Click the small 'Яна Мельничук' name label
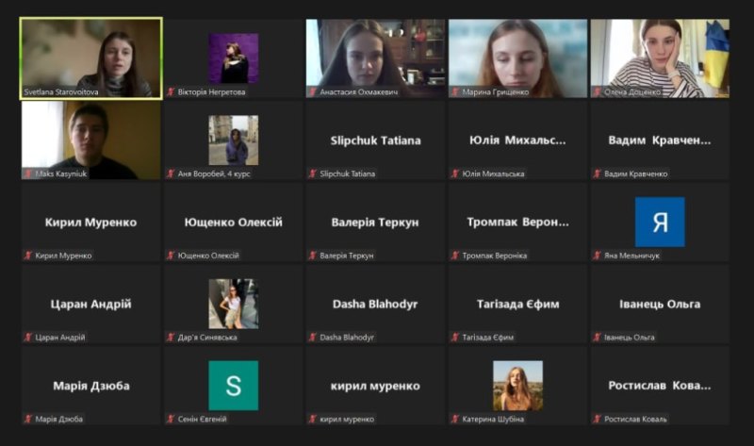The height and width of the screenshot is (446, 754). click(631, 256)
